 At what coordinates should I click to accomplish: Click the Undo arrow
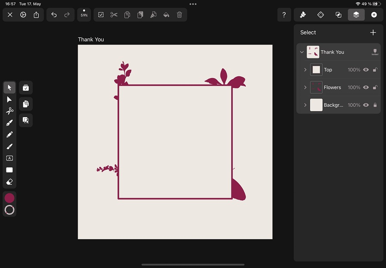54,15
